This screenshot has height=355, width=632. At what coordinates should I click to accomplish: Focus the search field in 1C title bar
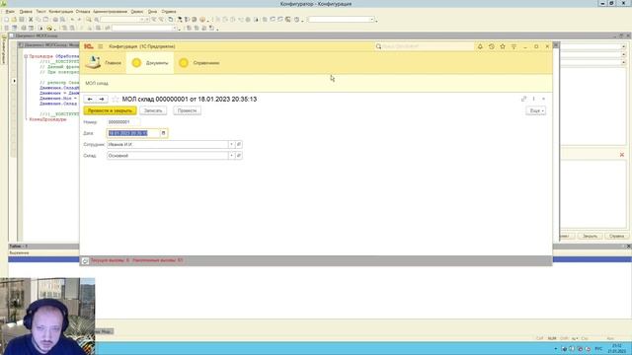[x=425, y=46]
